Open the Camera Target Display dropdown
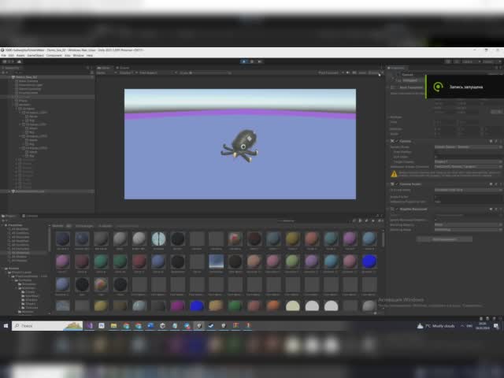 [x=468, y=161]
